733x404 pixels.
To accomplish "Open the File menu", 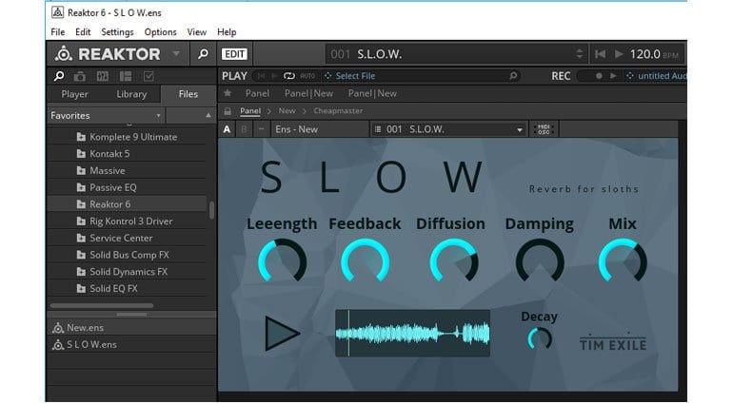I will pos(57,32).
